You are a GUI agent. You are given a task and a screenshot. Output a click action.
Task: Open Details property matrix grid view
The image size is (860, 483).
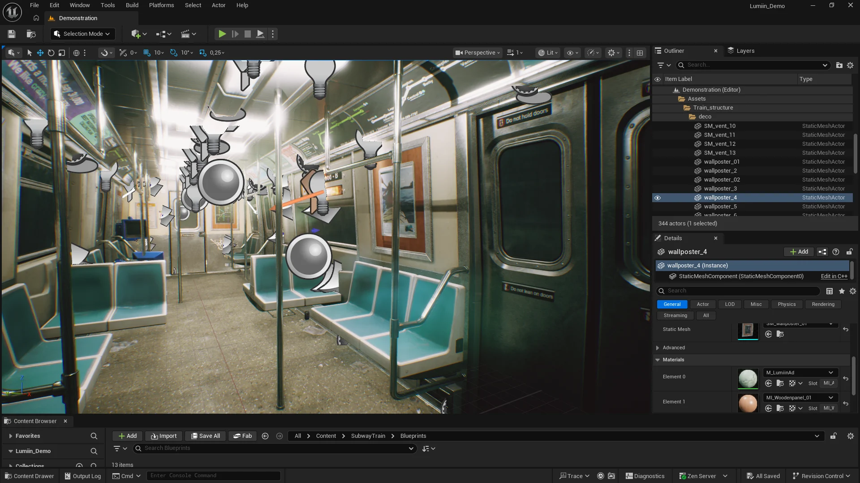(830, 291)
